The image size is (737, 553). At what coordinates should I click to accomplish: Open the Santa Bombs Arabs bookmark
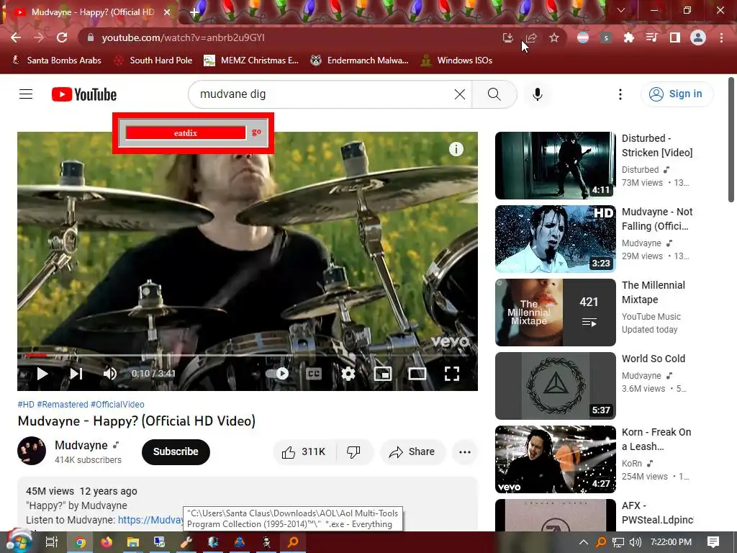tap(56, 60)
